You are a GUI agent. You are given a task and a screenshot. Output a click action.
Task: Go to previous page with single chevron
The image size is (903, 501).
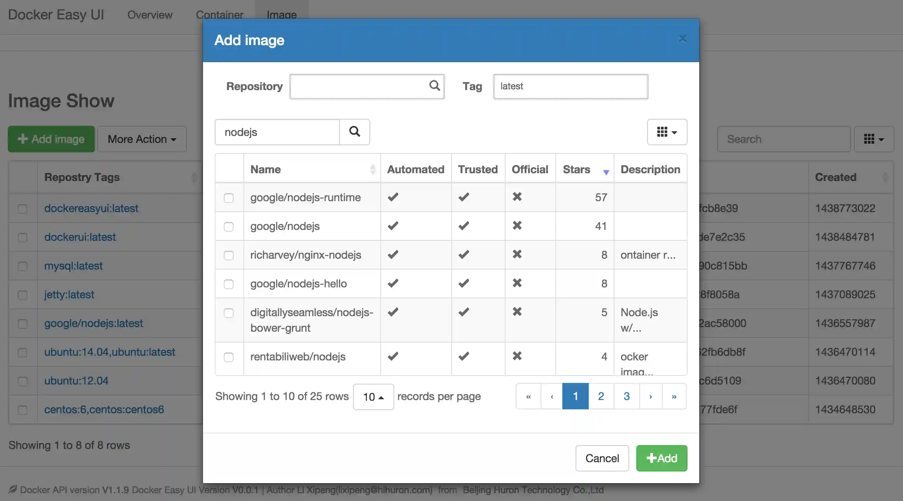click(x=552, y=397)
